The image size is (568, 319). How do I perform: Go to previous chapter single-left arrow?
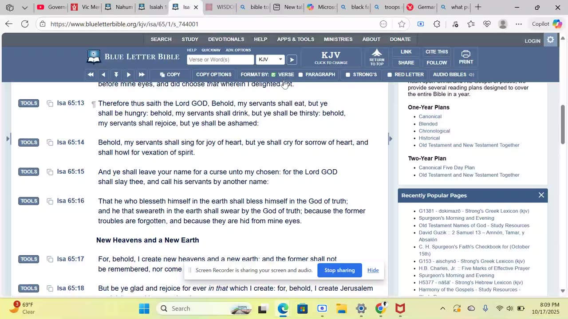(103, 74)
